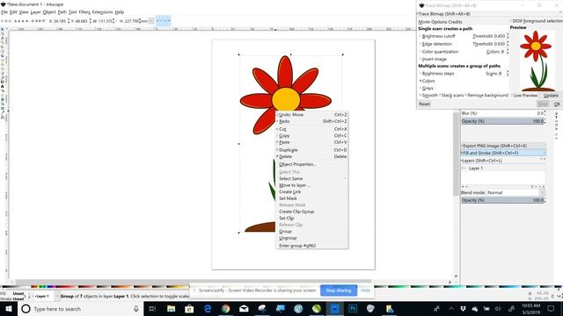Open the Mail app from taskbar
This screenshot has width=563, height=316.
click(x=244, y=309)
